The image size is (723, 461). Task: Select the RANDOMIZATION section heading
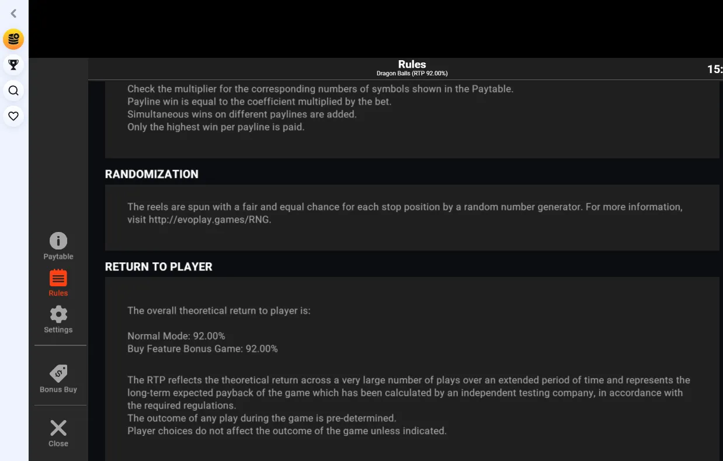click(x=152, y=174)
